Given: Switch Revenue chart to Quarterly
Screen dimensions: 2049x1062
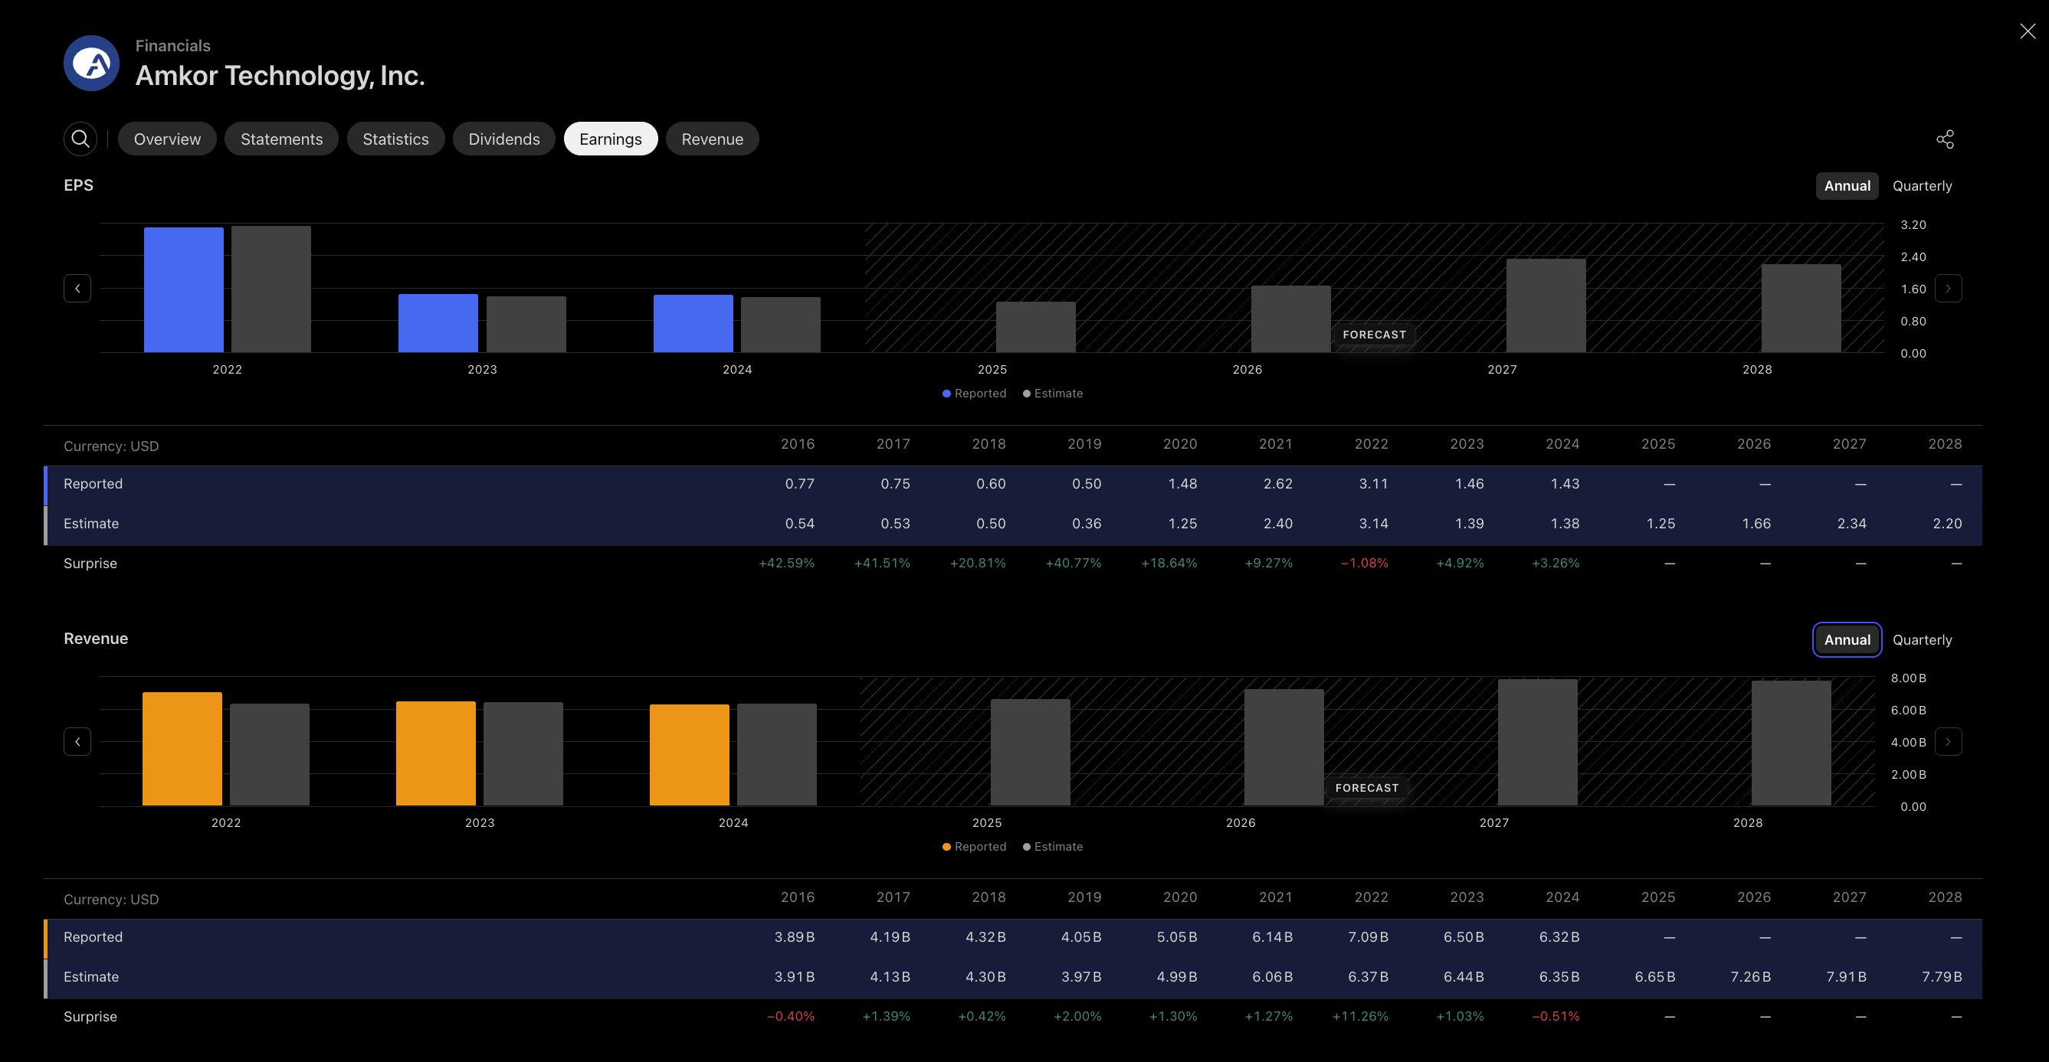Looking at the screenshot, I should (x=1922, y=640).
